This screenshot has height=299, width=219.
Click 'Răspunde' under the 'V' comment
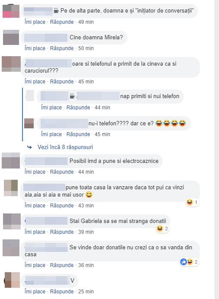click(62, 292)
